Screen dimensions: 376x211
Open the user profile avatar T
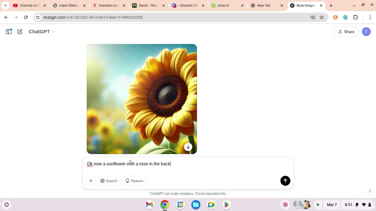366,32
